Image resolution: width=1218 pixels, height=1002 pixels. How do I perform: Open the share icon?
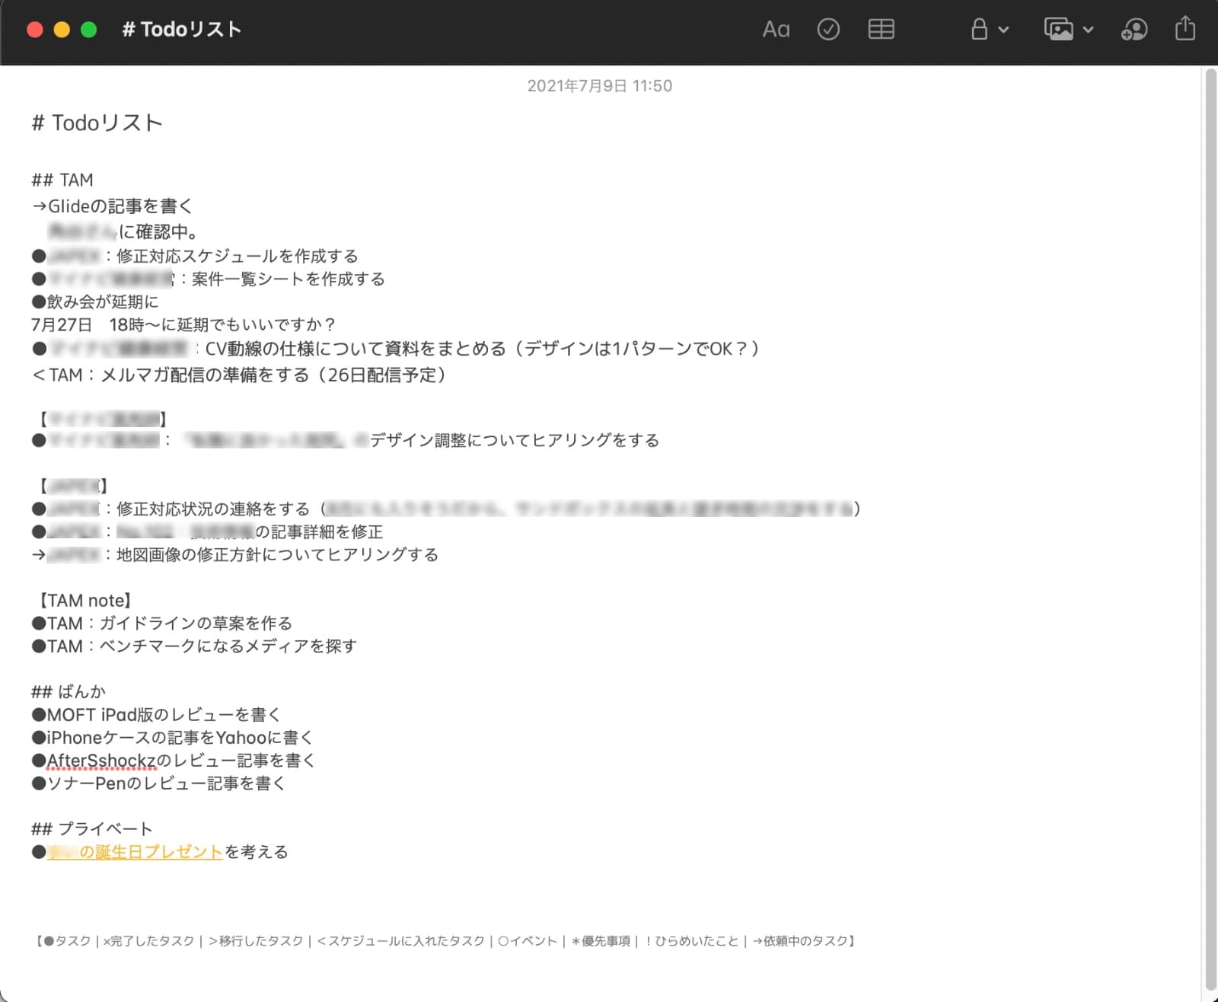coord(1185,29)
